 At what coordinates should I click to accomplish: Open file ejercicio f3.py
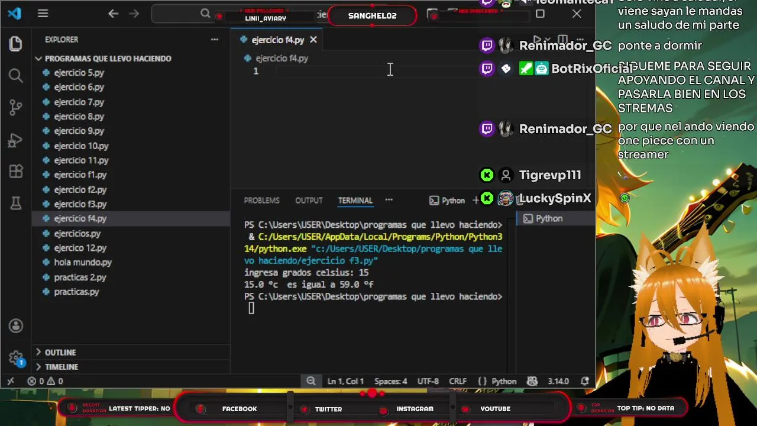80,204
